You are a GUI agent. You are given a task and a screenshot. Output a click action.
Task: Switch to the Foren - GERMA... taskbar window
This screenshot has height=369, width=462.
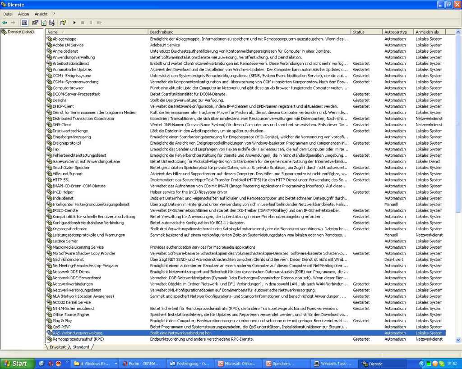pos(142,364)
